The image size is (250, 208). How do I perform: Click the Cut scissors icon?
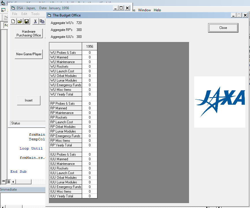click(x=35, y=21)
